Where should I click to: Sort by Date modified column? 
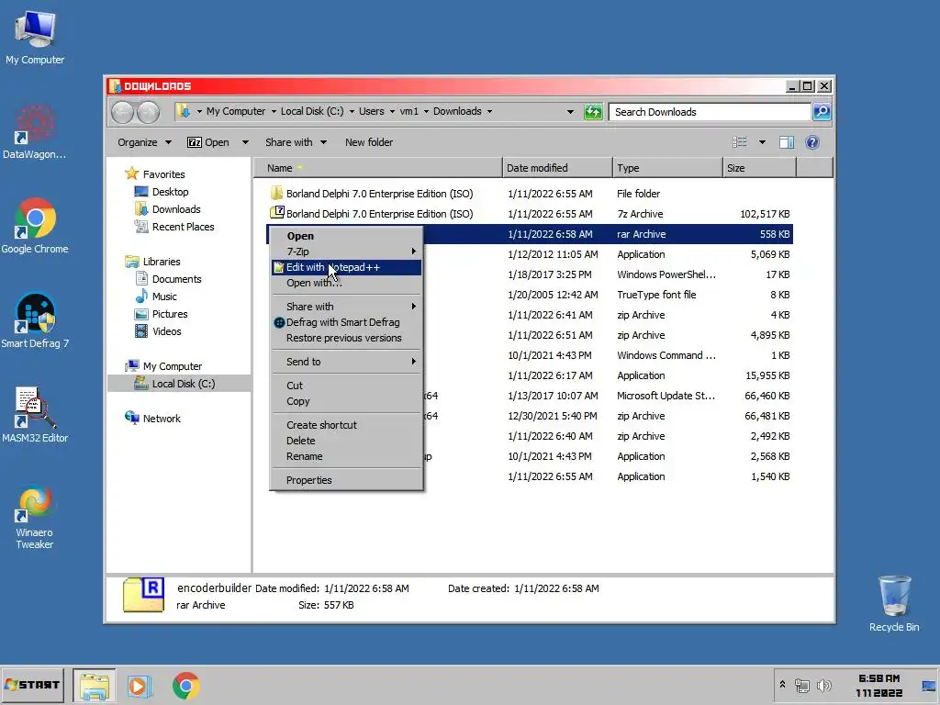(x=557, y=168)
